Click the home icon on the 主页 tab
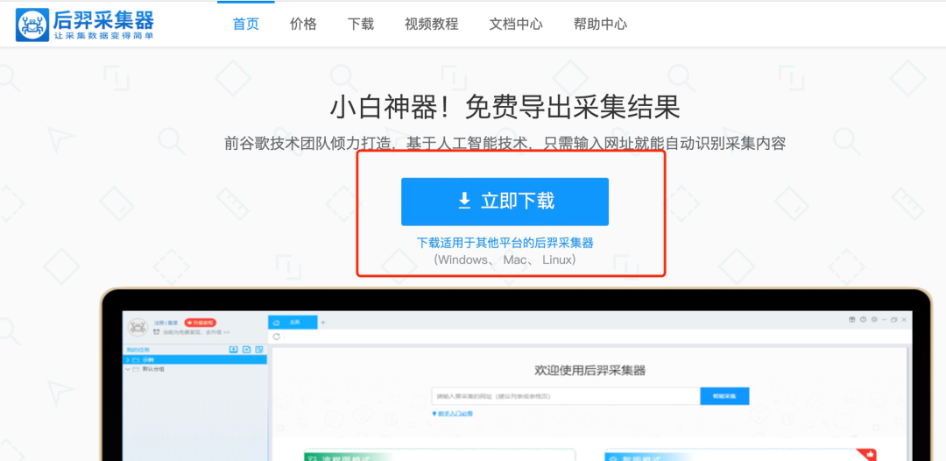946x461 pixels. (276, 323)
